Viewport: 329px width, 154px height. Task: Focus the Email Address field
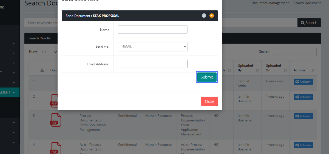pyautogui.click(x=152, y=64)
